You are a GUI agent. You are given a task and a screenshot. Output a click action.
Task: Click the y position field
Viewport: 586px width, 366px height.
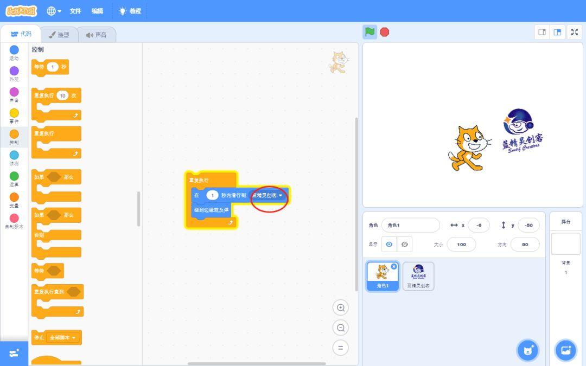528,225
